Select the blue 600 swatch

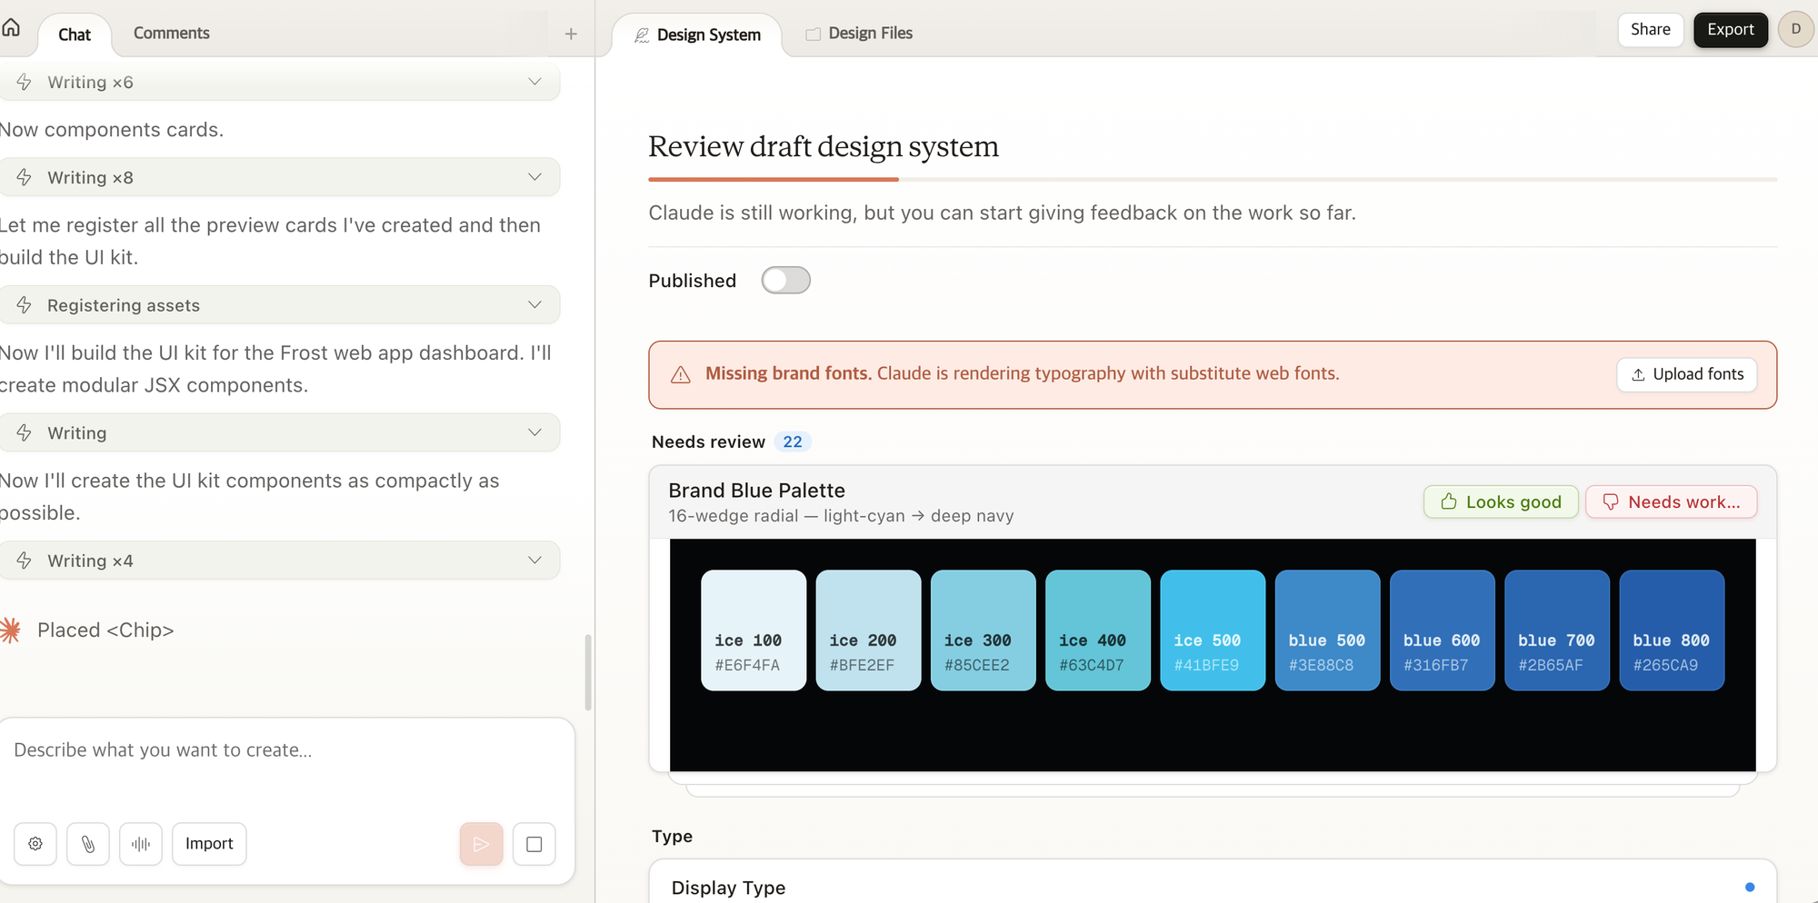1443,630
